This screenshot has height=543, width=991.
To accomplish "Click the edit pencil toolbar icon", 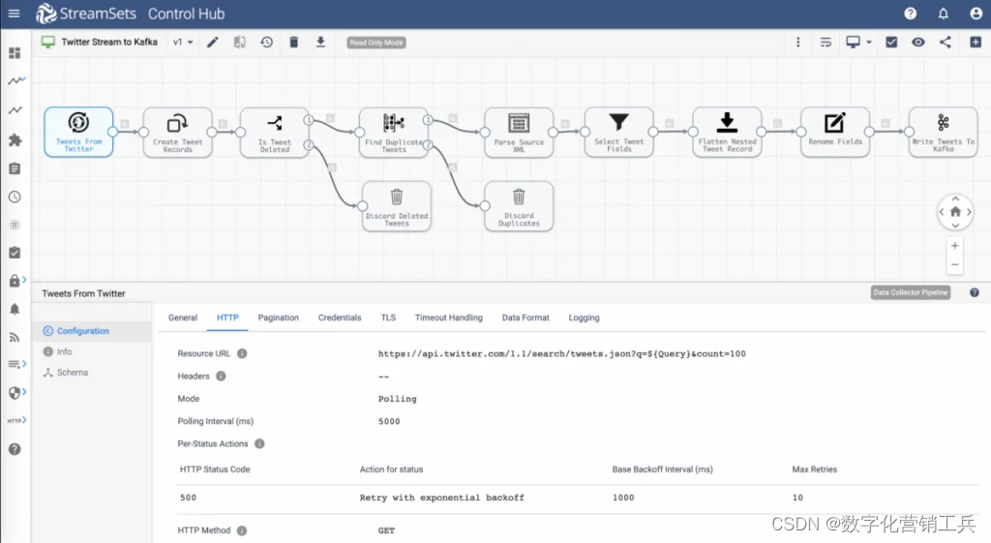I will click(x=212, y=43).
